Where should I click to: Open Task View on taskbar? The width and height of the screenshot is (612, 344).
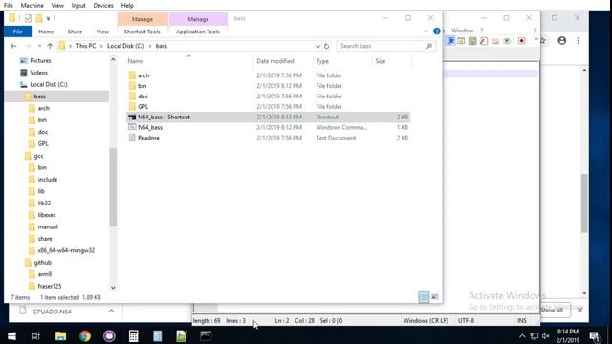point(35,335)
